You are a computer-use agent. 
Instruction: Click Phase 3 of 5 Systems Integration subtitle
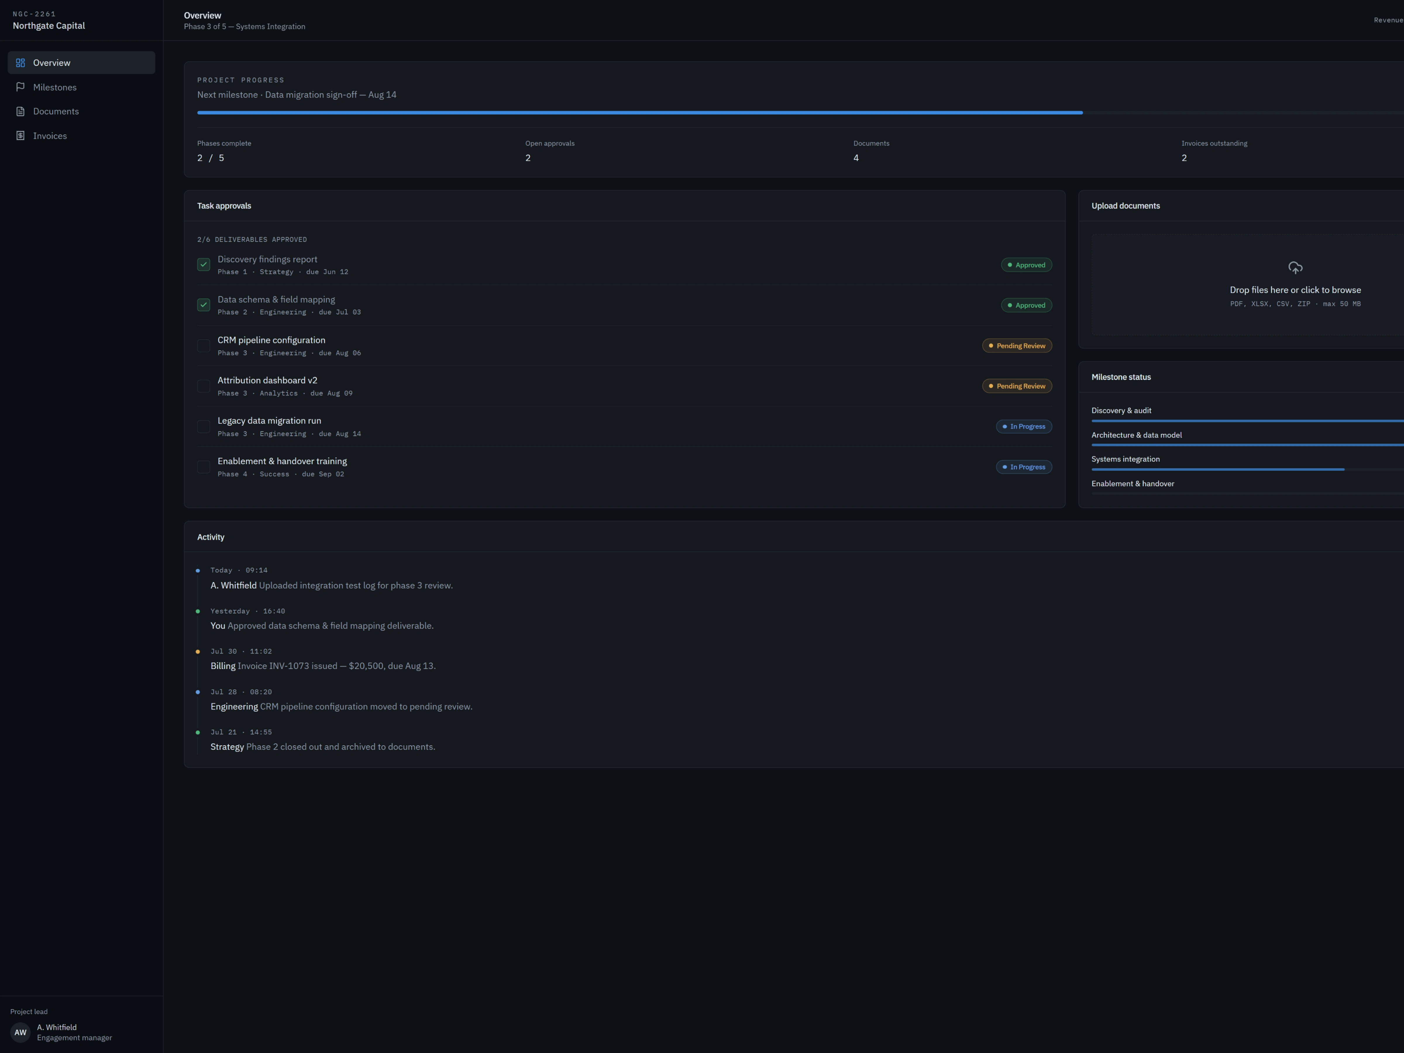click(x=244, y=27)
